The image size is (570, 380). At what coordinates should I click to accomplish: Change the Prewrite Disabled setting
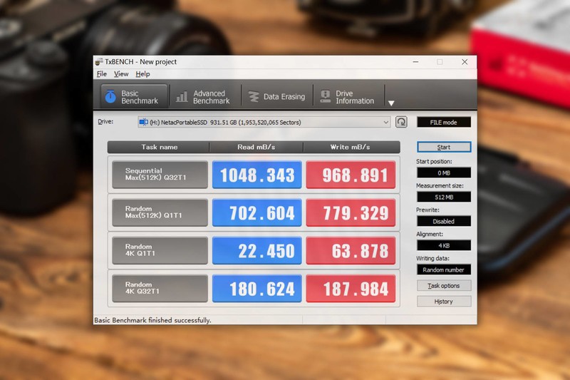tap(443, 221)
